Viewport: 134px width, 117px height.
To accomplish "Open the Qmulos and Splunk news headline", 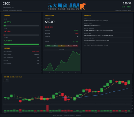I will point(96,40).
